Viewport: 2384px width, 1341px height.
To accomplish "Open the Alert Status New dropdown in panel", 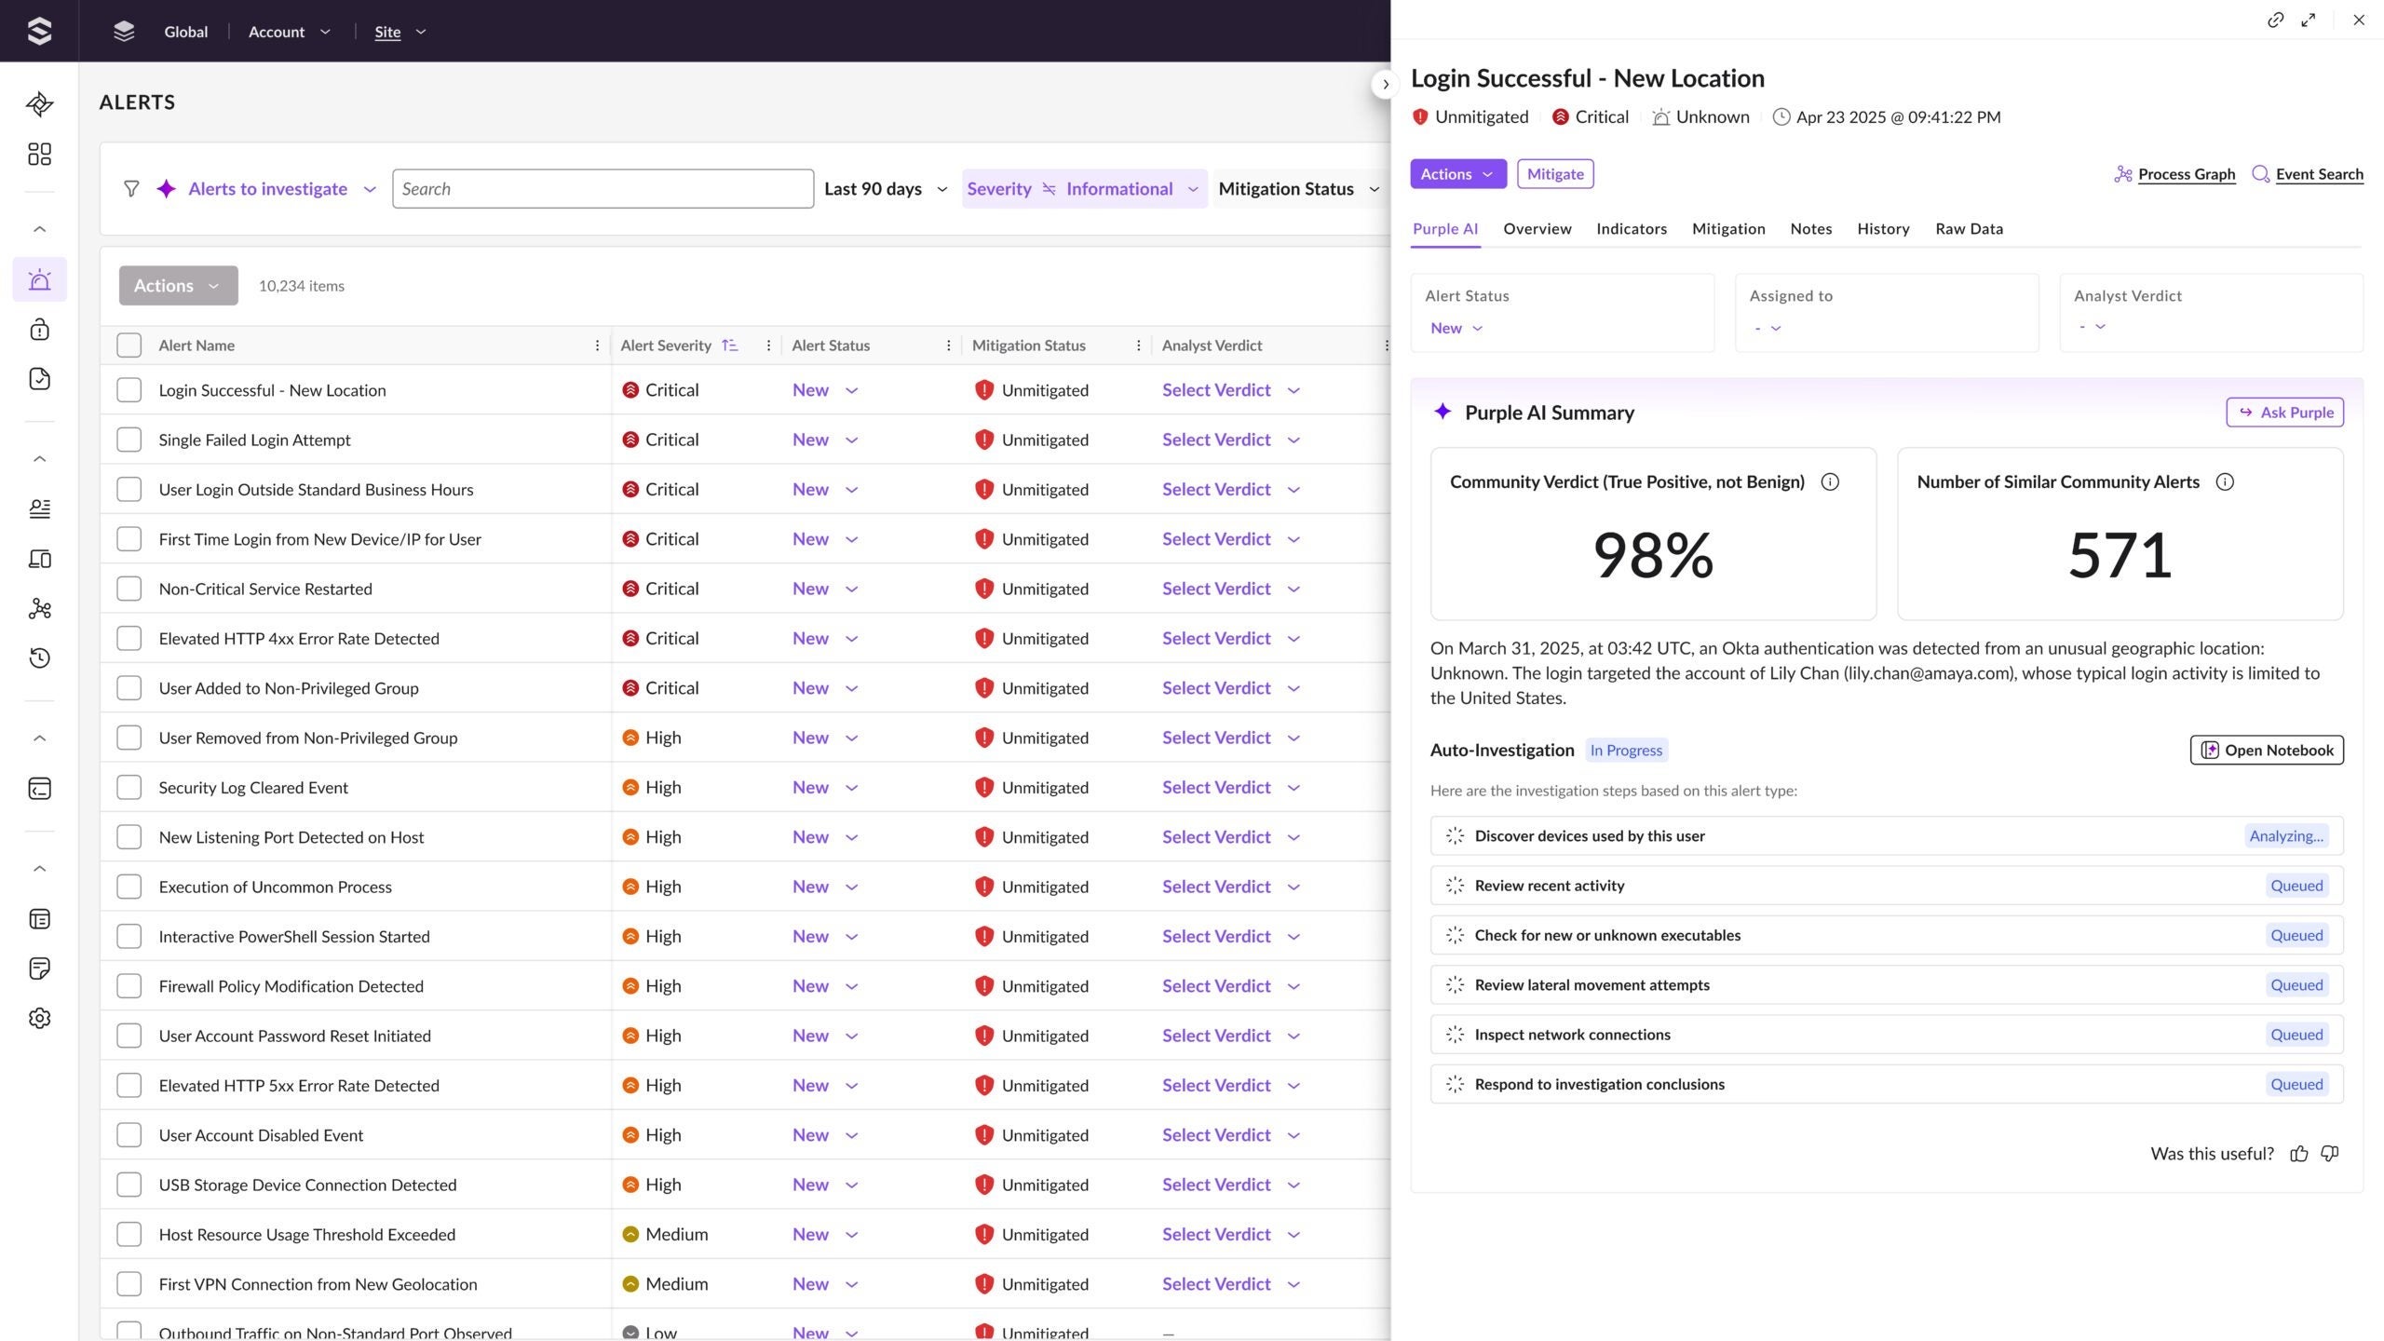I will 1456,328.
